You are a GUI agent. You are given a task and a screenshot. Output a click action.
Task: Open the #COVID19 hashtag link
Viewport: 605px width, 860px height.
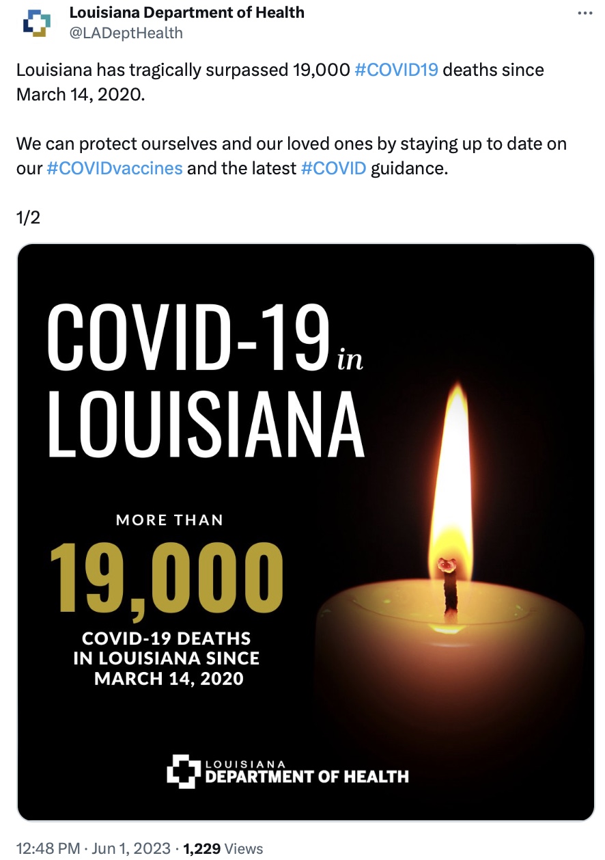point(397,70)
